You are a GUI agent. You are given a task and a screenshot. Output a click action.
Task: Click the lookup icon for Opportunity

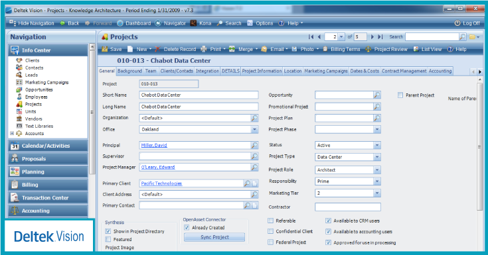(x=377, y=95)
